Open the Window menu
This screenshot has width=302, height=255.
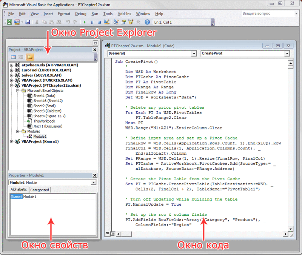click(143, 14)
